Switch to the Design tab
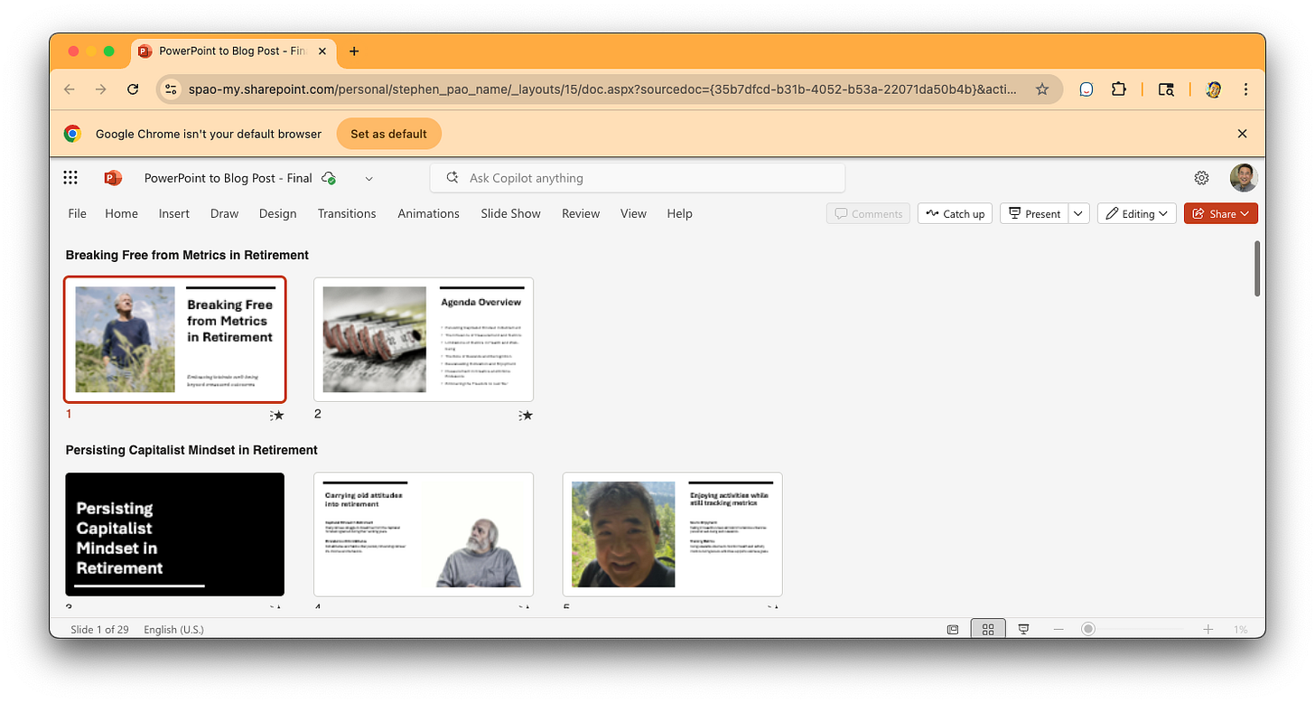This screenshot has width=1315, height=703. pos(277,213)
